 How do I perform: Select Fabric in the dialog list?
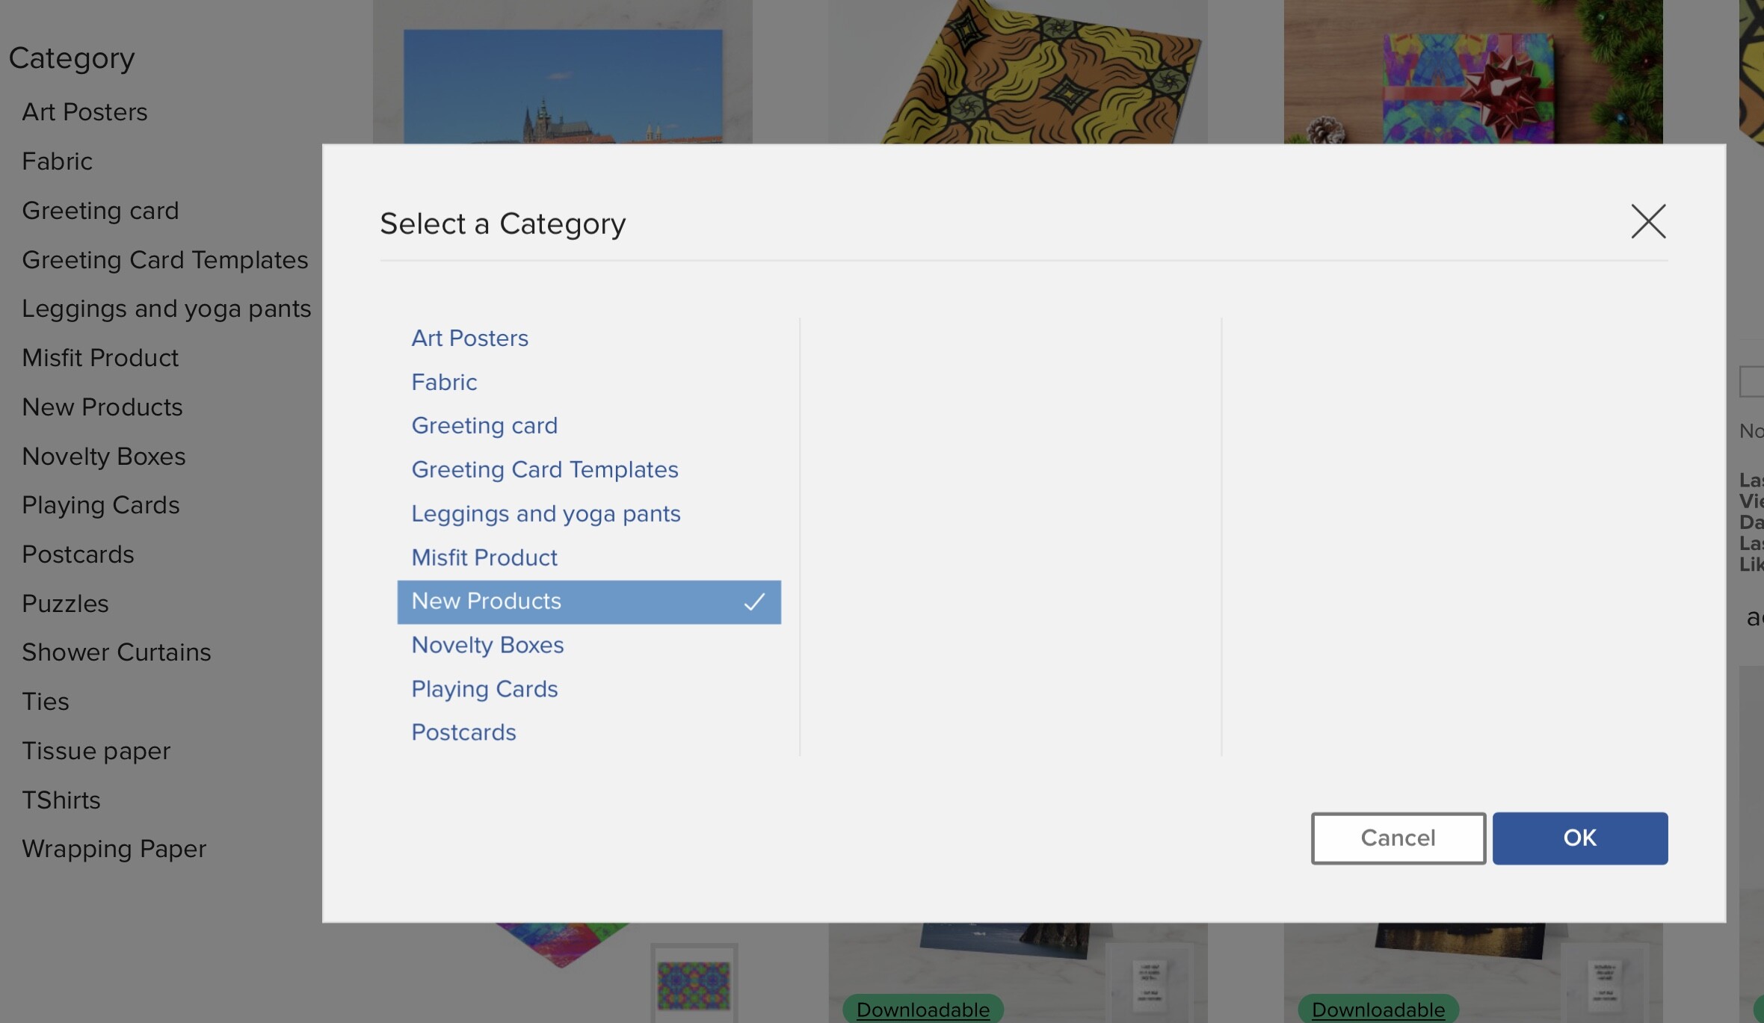pyautogui.click(x=444, y=382)
